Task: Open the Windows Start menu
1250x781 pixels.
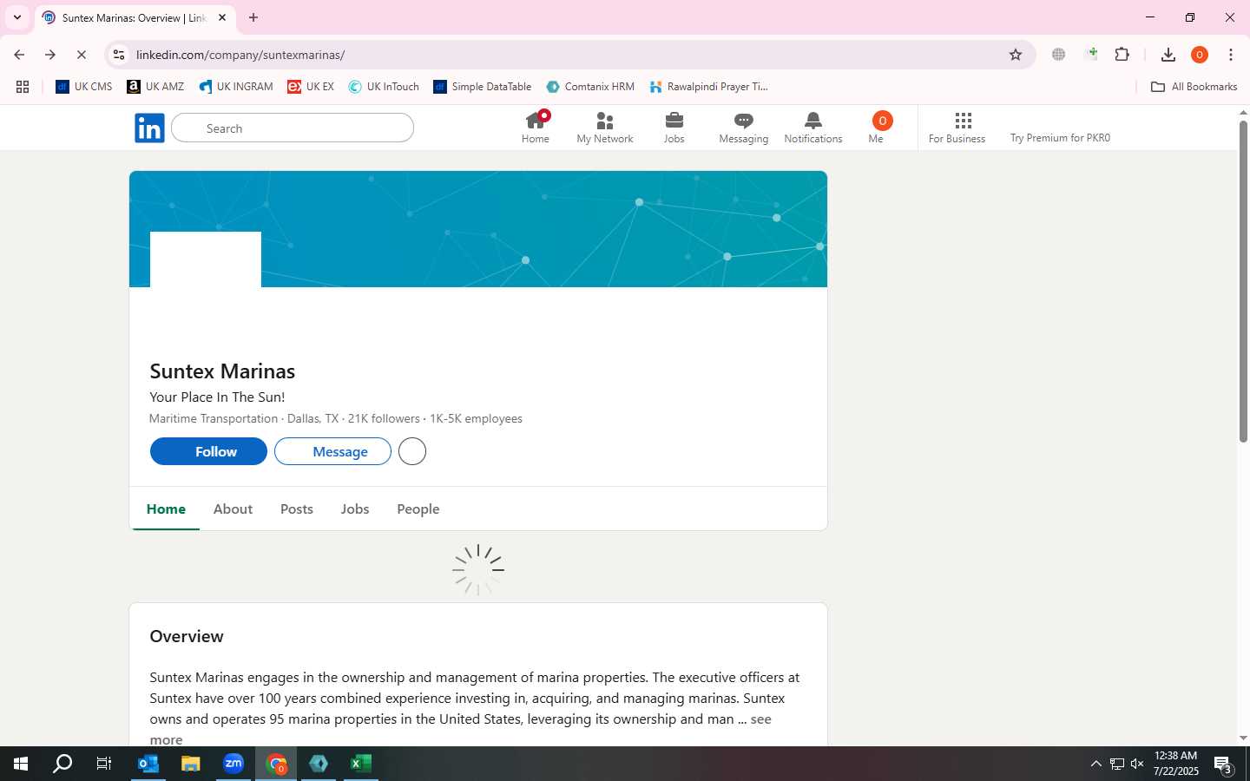Action: click(x=21, y=764)
